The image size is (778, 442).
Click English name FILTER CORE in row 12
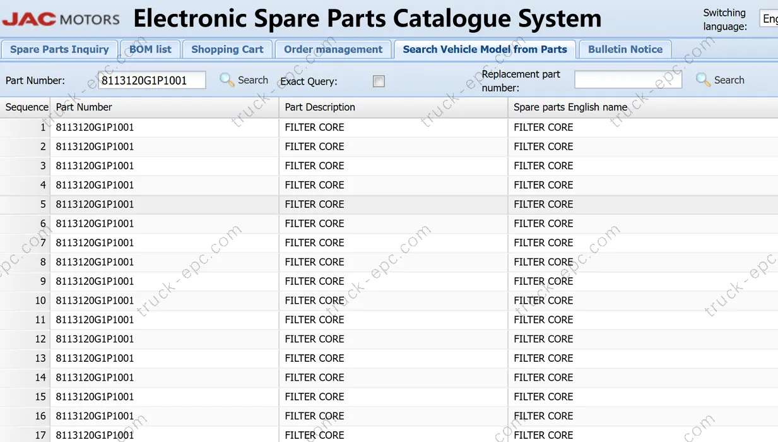[543, 339]
